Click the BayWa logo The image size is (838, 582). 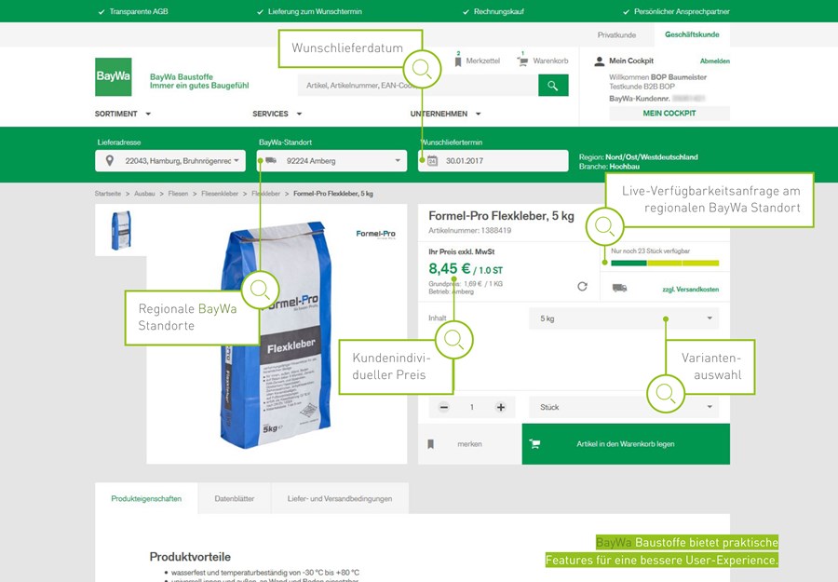coord(114,77)
